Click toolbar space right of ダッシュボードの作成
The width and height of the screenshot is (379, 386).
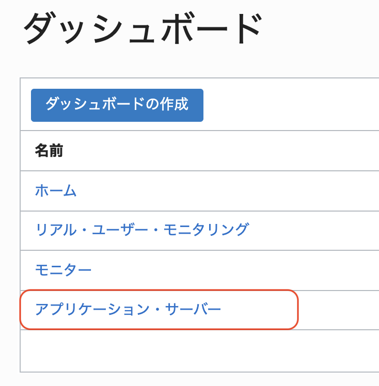click(289, 105)
